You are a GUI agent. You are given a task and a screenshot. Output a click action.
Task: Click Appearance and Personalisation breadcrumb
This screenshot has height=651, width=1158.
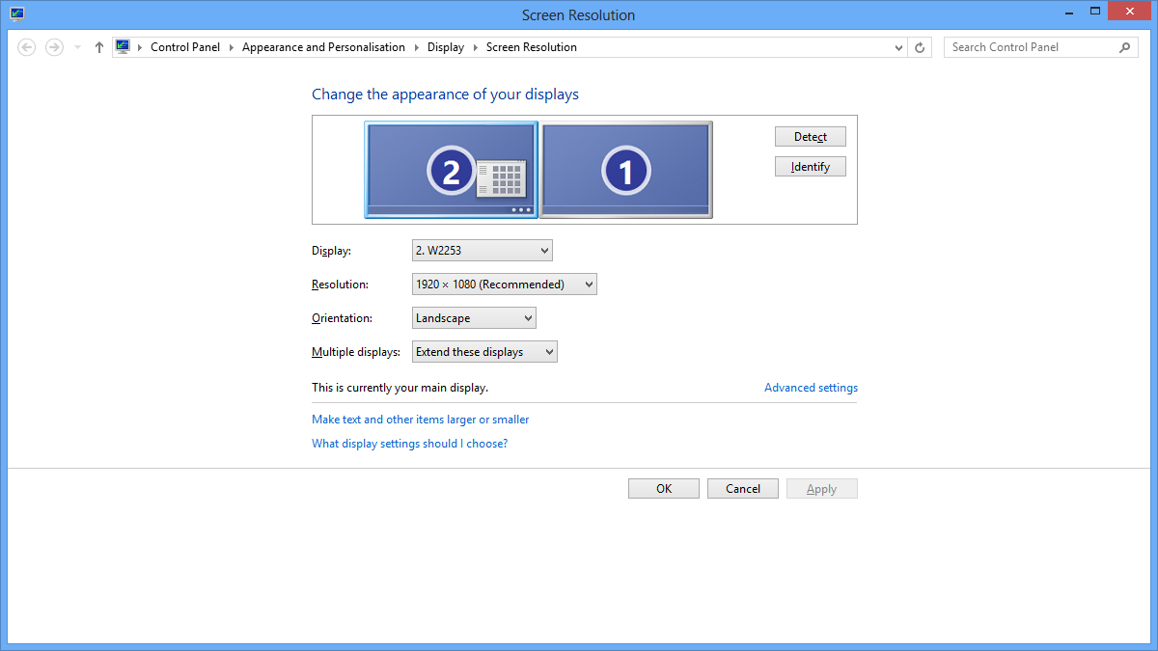(323, 47)
